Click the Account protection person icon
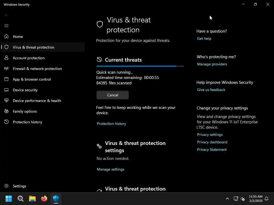The height and width of the screenshot is (205, 274). [6, 58]
